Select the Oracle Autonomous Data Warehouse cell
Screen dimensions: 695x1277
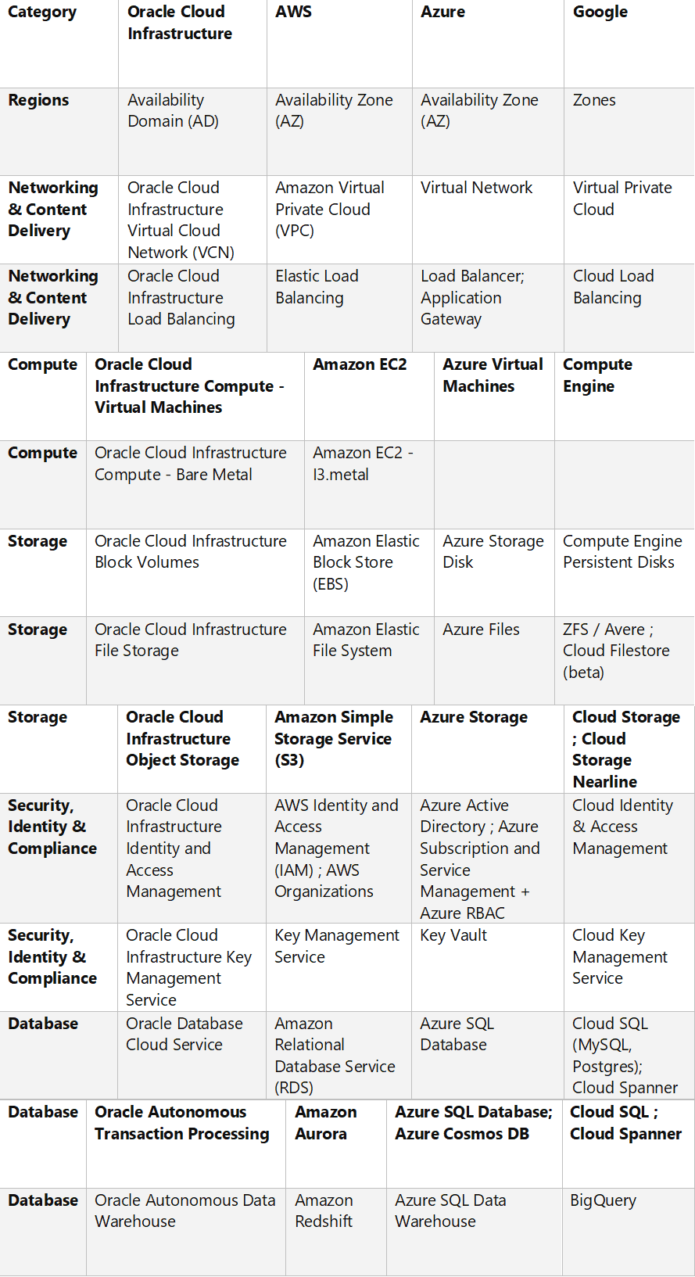[184, 1211]
